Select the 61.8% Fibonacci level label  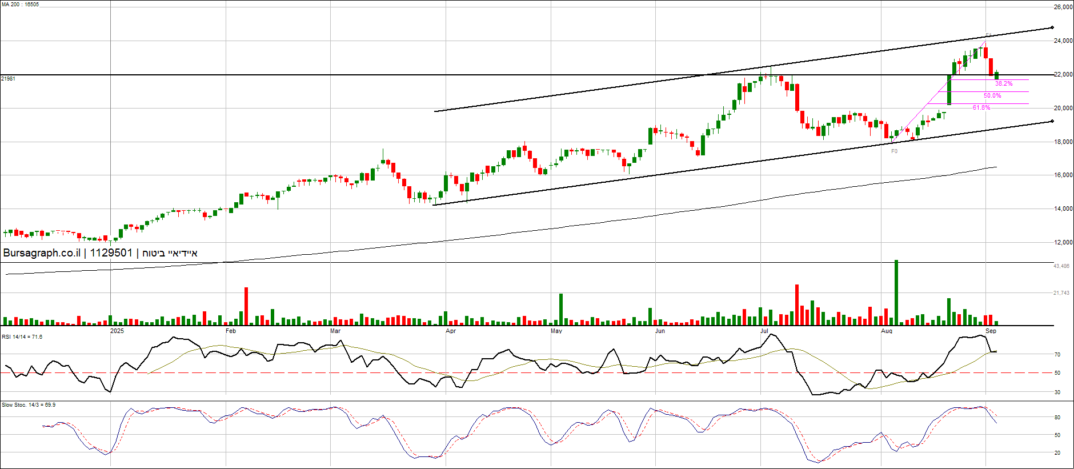(981, 108)
